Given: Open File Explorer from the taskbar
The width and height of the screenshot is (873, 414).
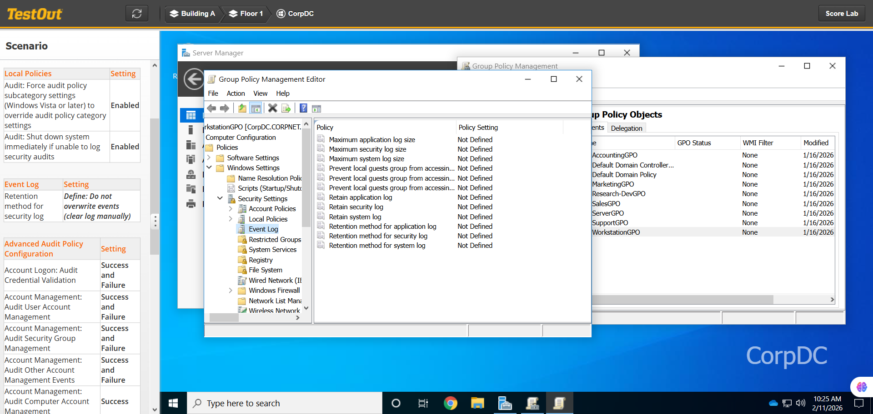Looking at the screenshot, I should coord(477,403).
